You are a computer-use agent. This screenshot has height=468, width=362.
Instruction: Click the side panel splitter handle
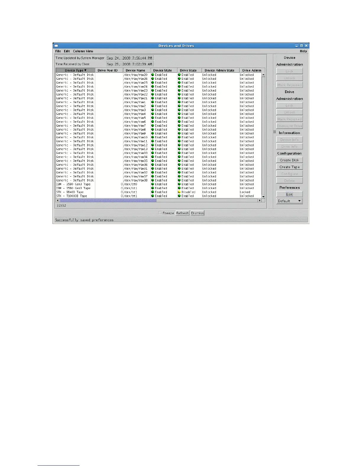(x=274, y=132)
